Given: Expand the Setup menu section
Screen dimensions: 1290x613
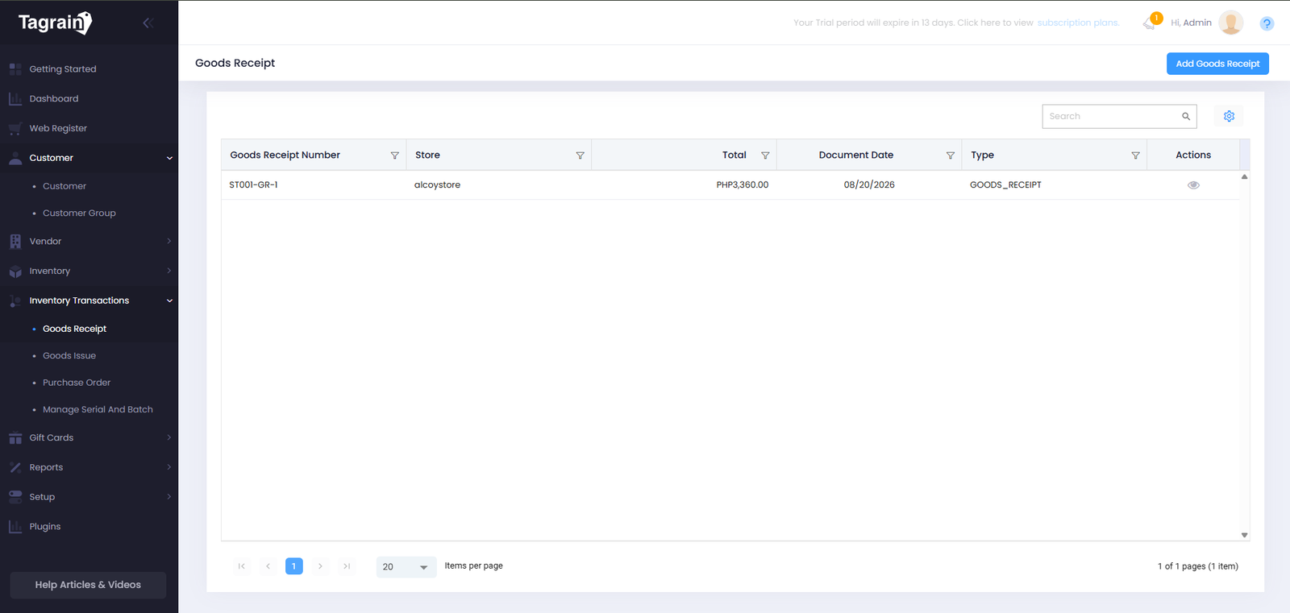Looking at the screenshot, I should pyautogui.click(x=89, y=497).
